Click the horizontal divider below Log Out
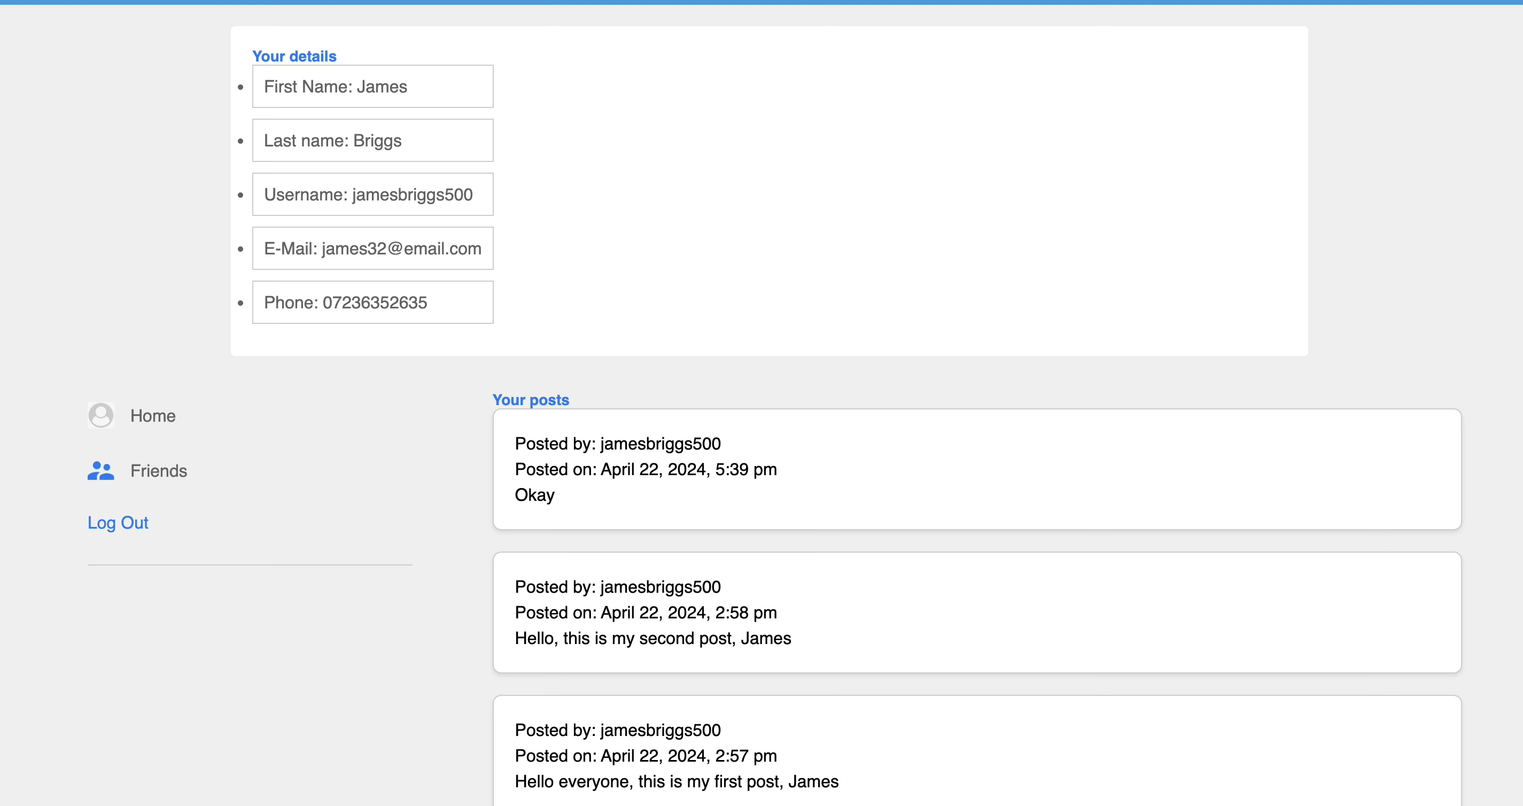This screenshot has width=1523, height=806. pyautogui.click(x=250, y=565)
